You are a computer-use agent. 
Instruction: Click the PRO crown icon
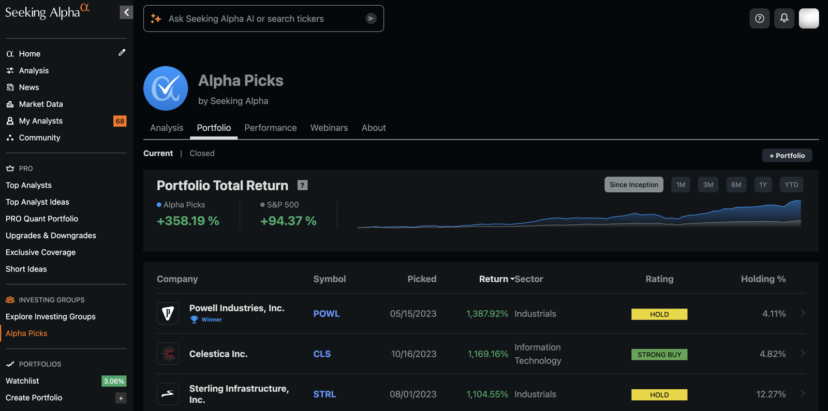(10, 169)
